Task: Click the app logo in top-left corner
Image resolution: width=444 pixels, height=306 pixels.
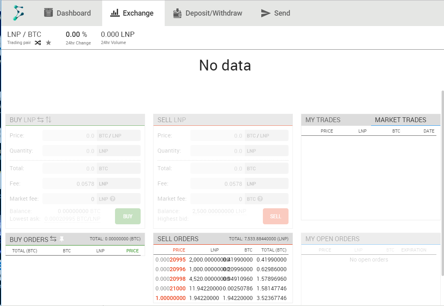Action: pyautogui.click(x=18, y=13)
